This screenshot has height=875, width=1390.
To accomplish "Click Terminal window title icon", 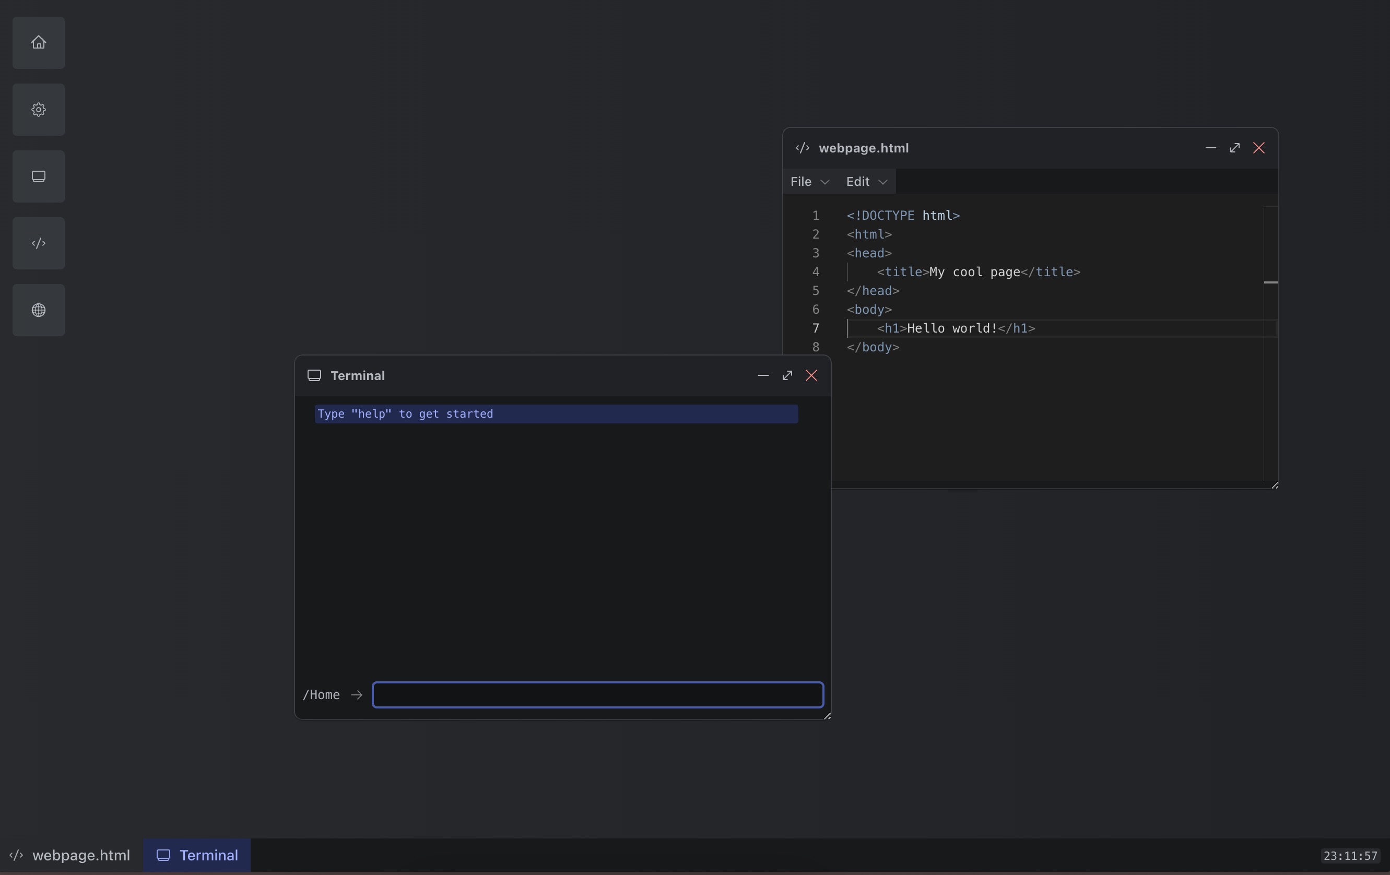I will point(314,376).
